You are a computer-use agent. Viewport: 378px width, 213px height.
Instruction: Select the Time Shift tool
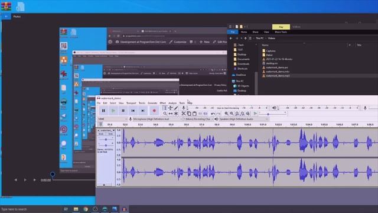coord(171,114)
